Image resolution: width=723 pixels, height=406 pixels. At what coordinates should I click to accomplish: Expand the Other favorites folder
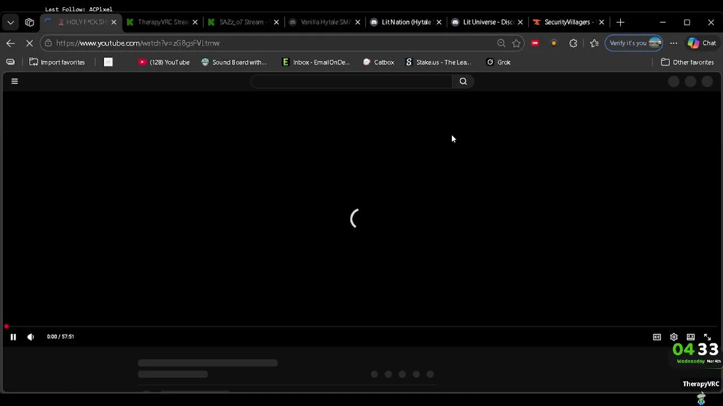coord(687,62)
